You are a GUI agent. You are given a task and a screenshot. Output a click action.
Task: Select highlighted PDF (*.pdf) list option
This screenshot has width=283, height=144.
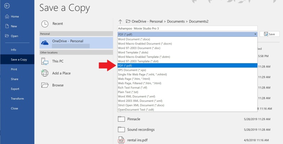(x=187, y=65)
